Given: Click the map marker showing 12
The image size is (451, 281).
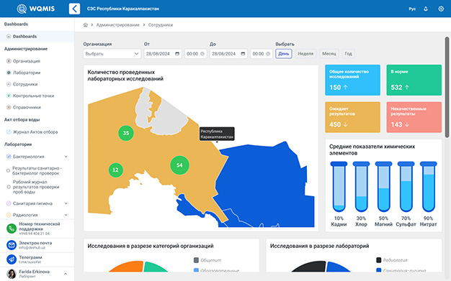Looking at the screenshot, I should (115, 170).
